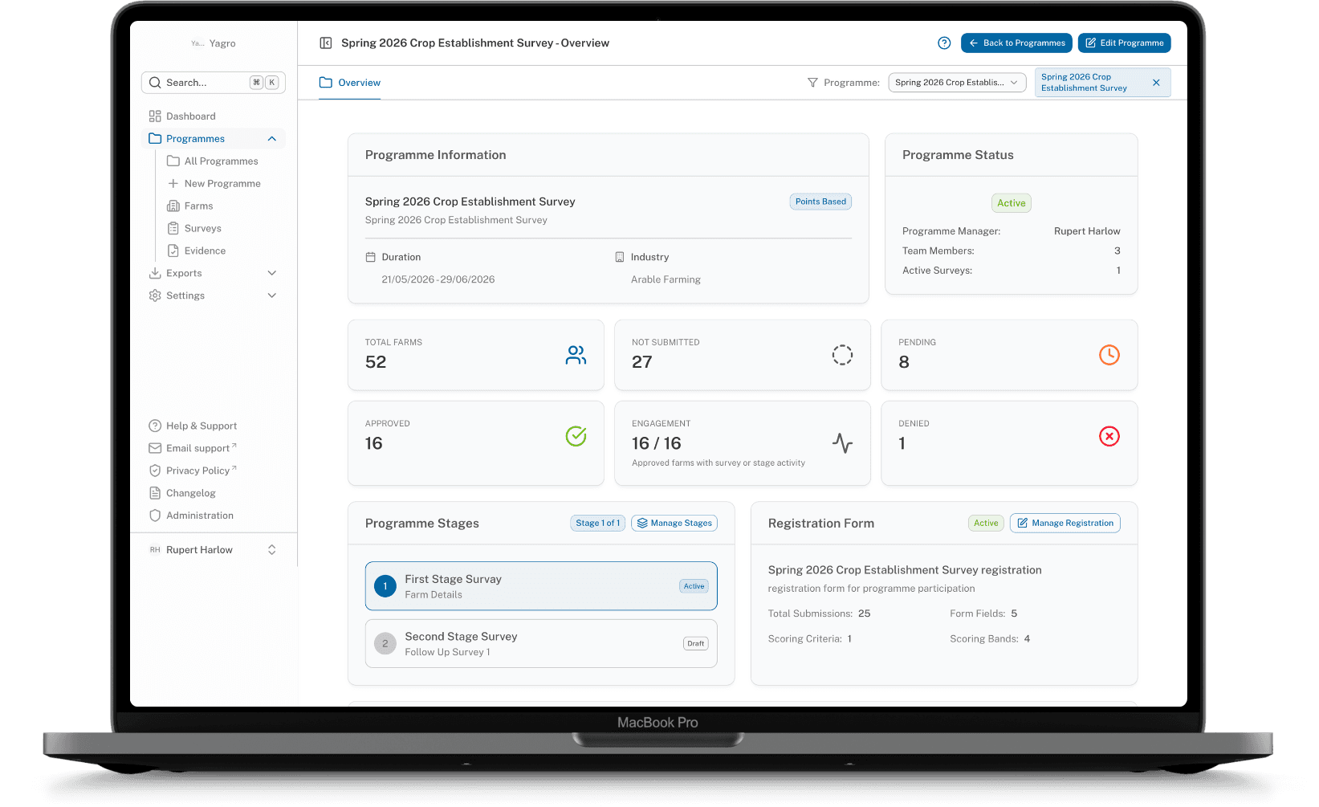Open Dashboard in the sidebar
1319x807 pixels.
pos(214,116)
